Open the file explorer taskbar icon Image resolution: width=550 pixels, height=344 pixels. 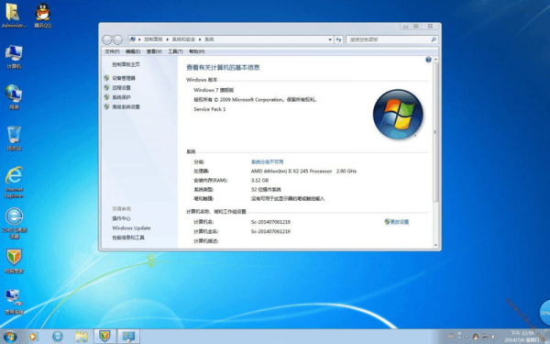[x=82, y=337]
